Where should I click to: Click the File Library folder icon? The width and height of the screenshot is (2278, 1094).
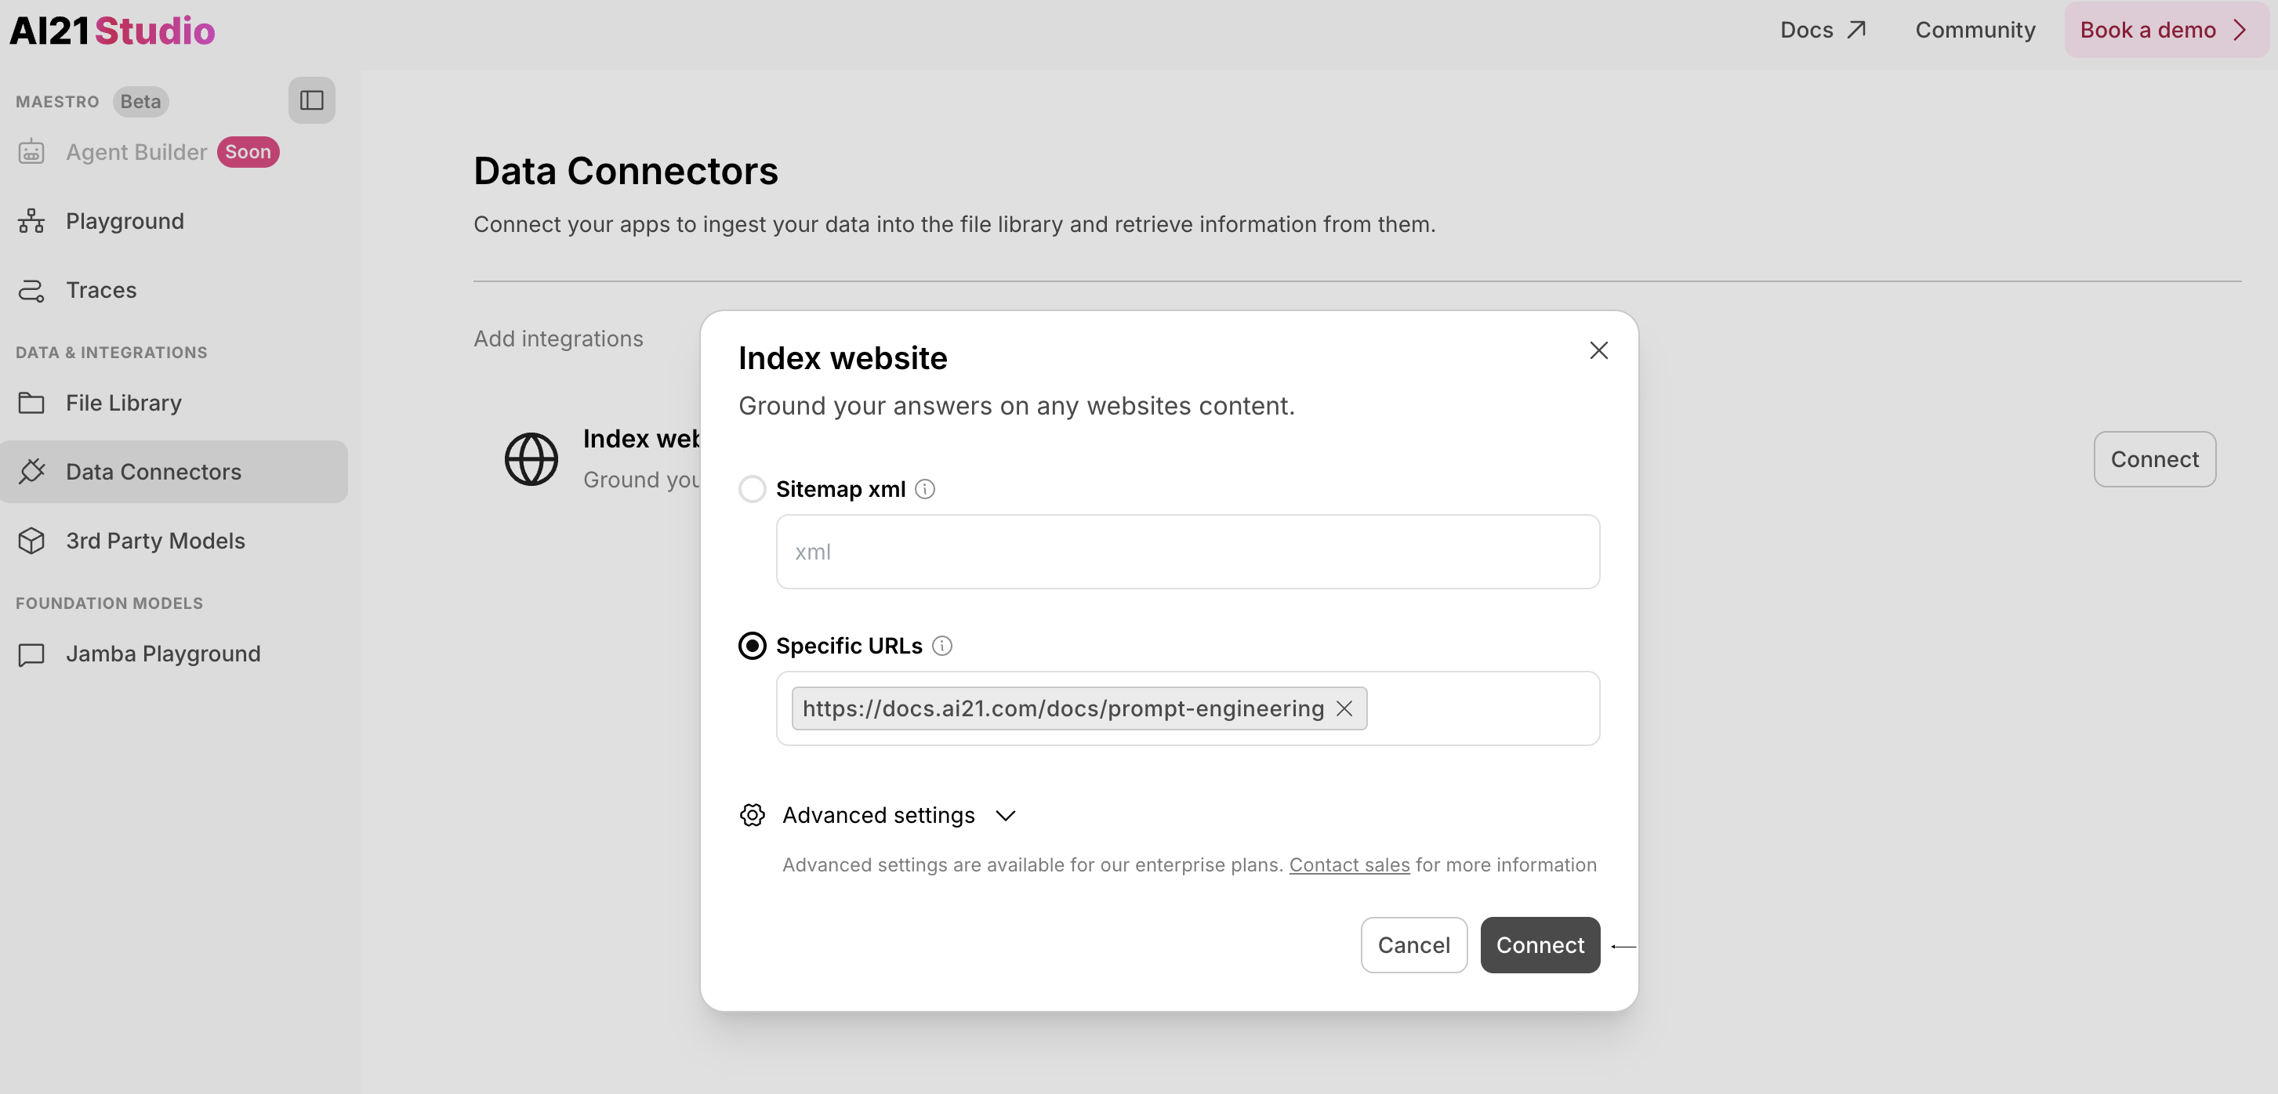click(x=31, y=402)
